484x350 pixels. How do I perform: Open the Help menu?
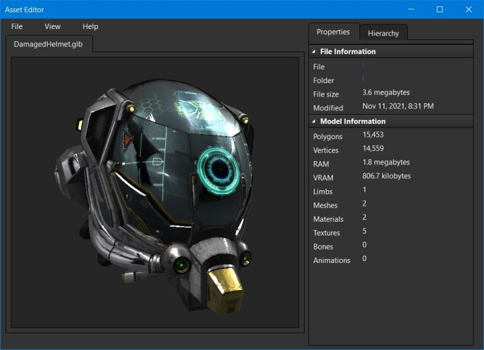tap(90, 26)
